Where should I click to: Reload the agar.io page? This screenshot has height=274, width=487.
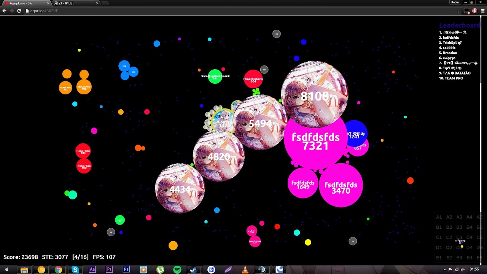pyautogui.click(x=19, y=11)
